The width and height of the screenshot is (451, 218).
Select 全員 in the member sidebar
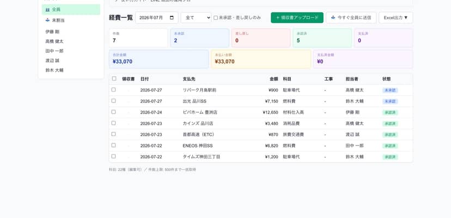(71, 9)
